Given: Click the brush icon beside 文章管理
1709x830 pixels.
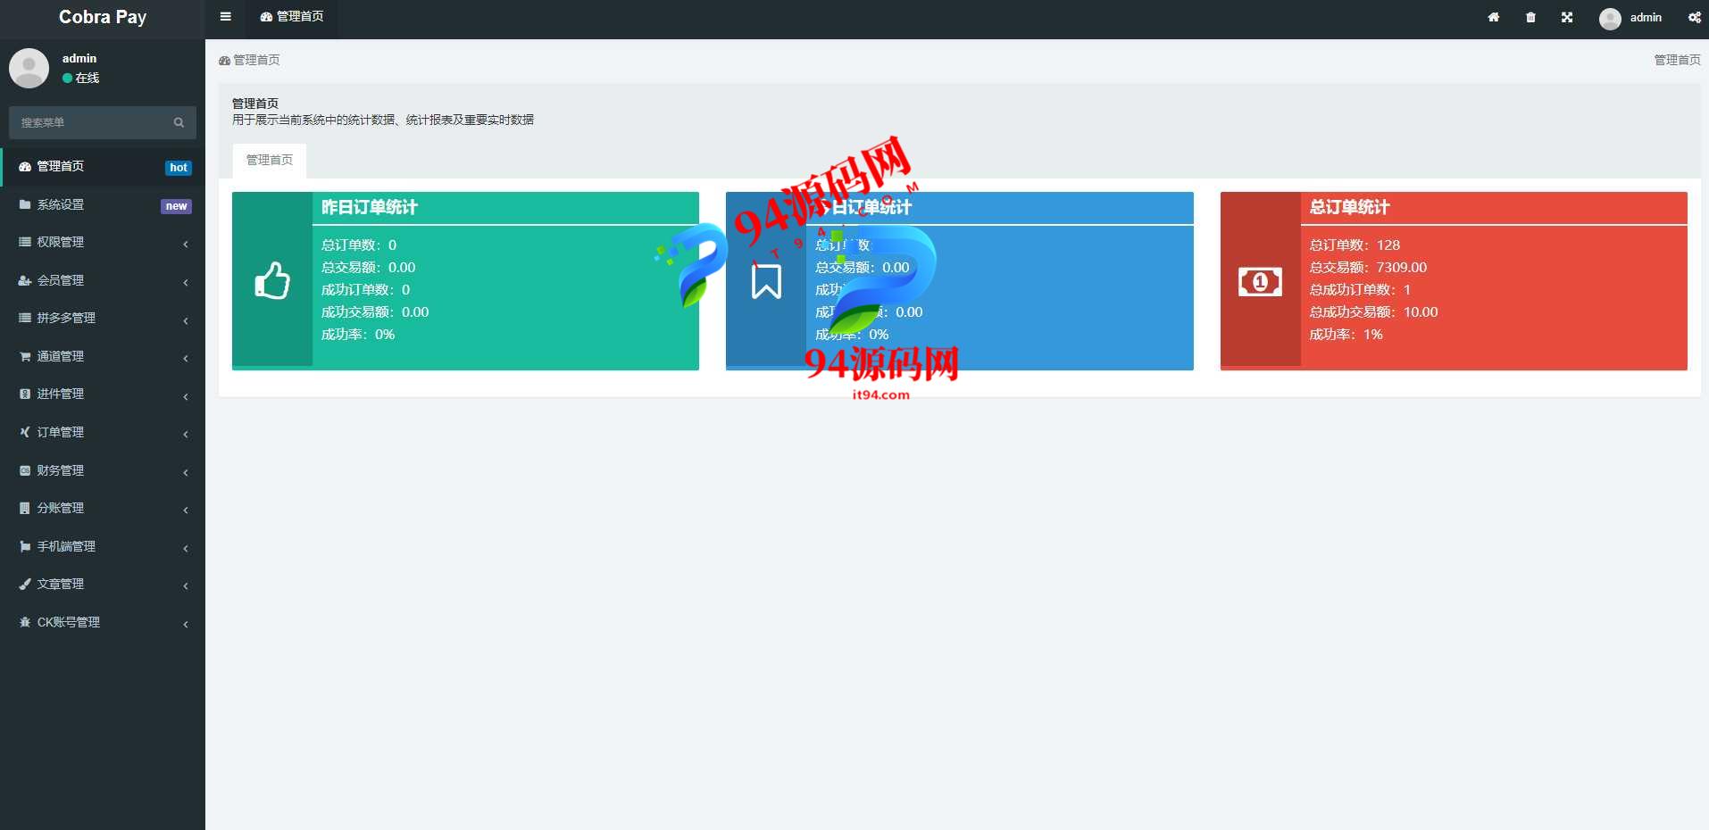Looking at the screenshot, I should click(25, 584).
